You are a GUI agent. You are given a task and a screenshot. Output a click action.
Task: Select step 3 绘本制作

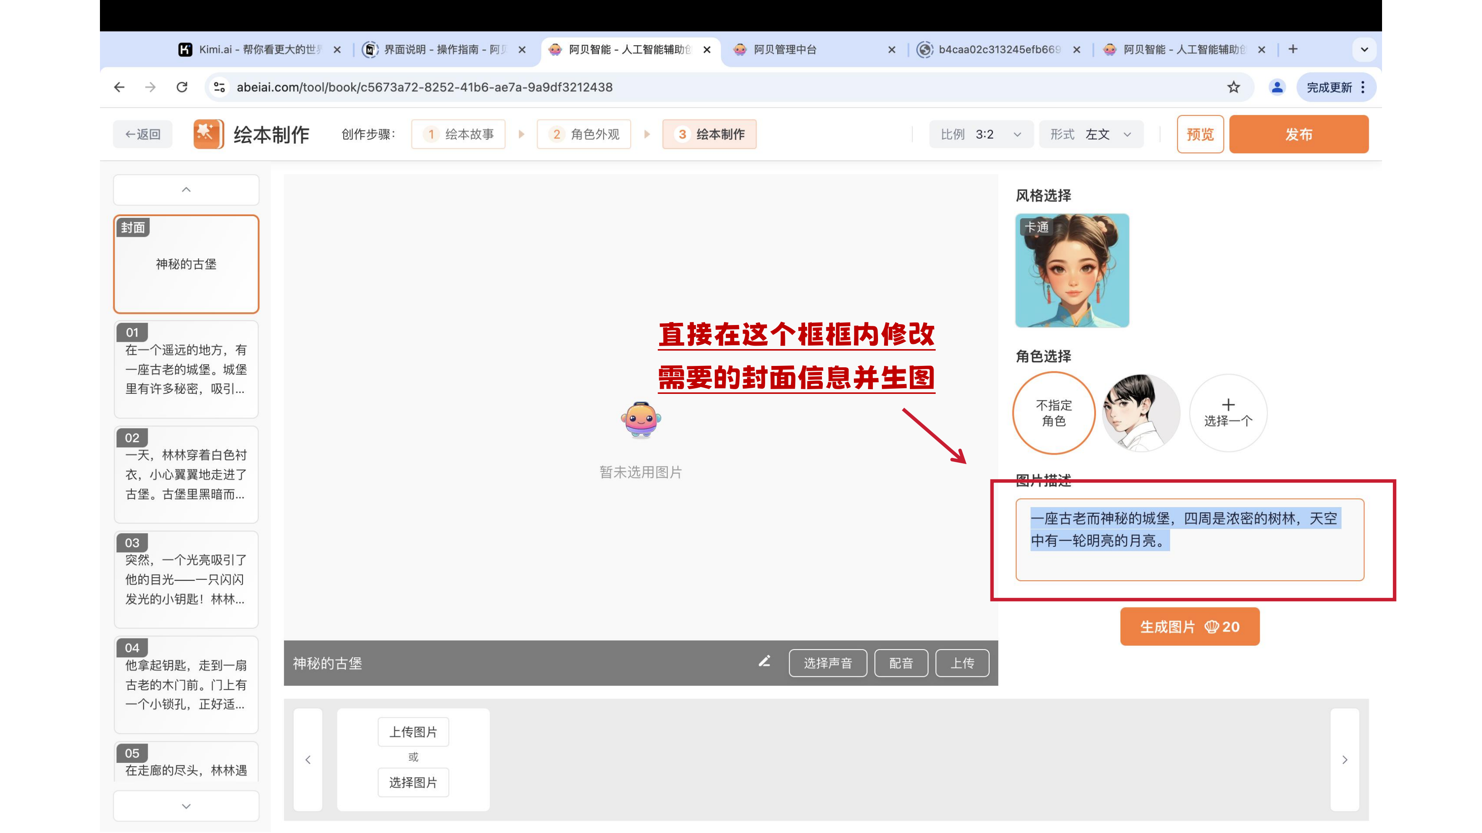pyautogui.click(x=710, y=134)
